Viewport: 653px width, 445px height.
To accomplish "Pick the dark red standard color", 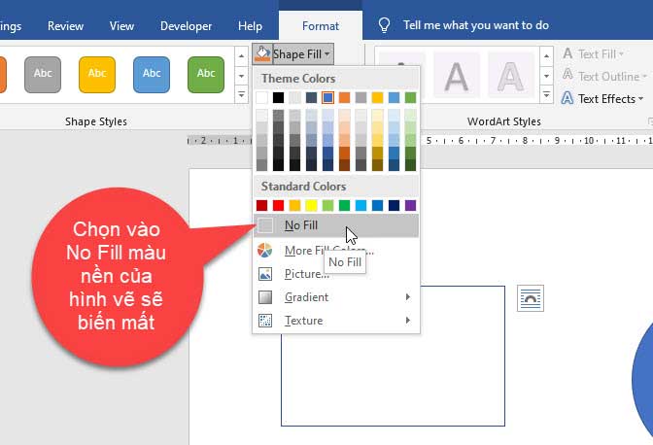I will coord(261,205).
